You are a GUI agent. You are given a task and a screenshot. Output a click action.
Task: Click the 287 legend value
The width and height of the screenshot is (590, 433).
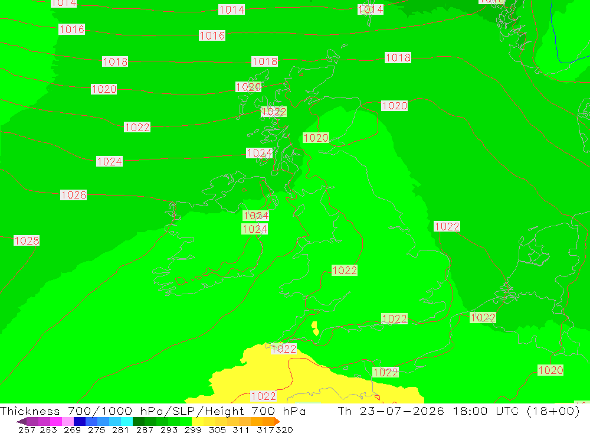145,429
